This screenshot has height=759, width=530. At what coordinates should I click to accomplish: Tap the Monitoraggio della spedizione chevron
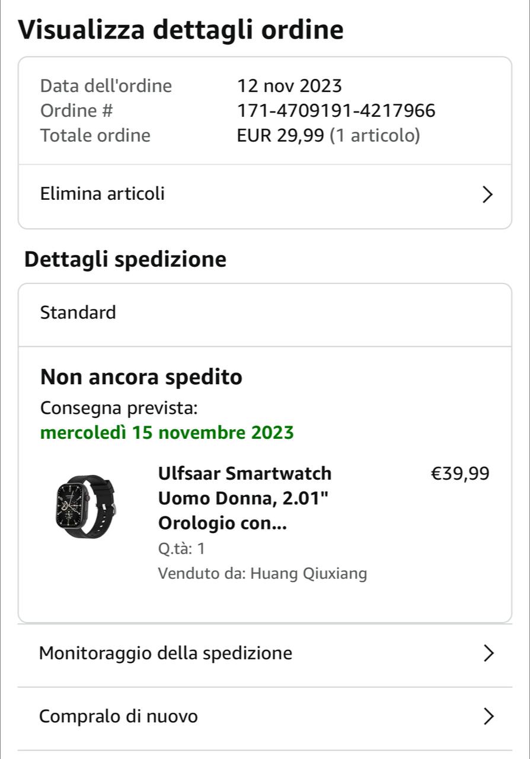pyautogui.click(x=488, y=653)
